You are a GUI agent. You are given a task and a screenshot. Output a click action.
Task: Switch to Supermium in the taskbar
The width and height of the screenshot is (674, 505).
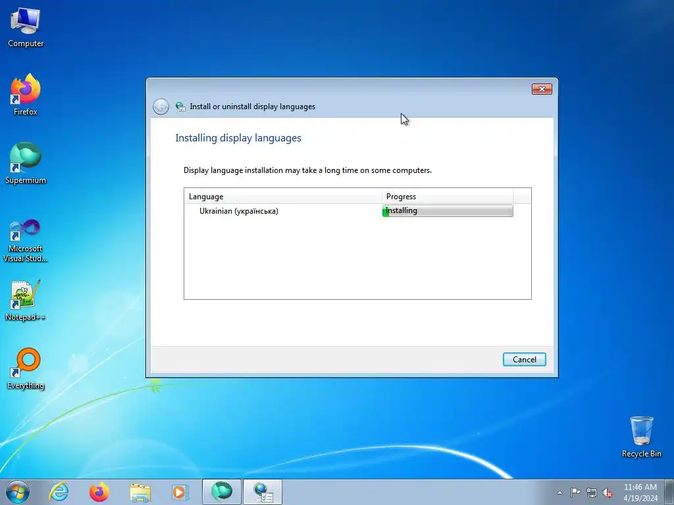tap(222, 492)
